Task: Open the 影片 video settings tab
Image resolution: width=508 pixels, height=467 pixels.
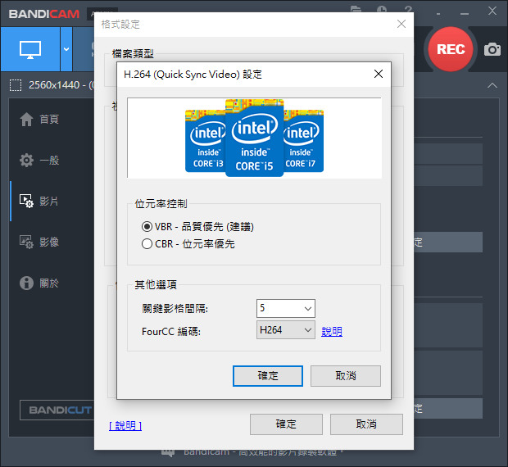Action: [x=39, y=201]
